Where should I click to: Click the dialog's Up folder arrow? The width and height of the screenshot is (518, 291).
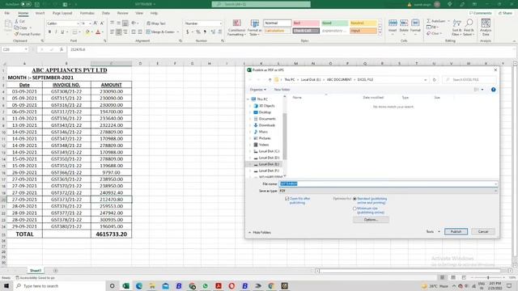pyautogui.click(x=270, y=80)
